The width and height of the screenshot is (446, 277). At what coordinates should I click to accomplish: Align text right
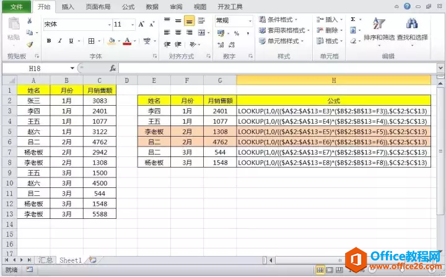(189, 32)
